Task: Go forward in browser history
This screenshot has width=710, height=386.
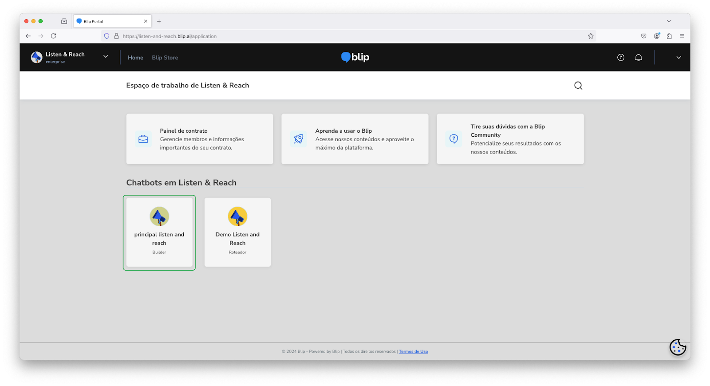Action: 41,36
